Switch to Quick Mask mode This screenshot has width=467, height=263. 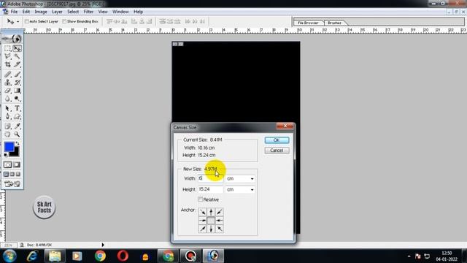17,164
